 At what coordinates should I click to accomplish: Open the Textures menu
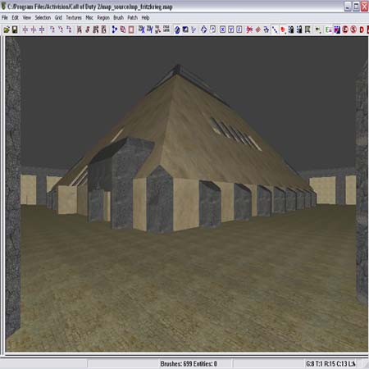(74, 17)
